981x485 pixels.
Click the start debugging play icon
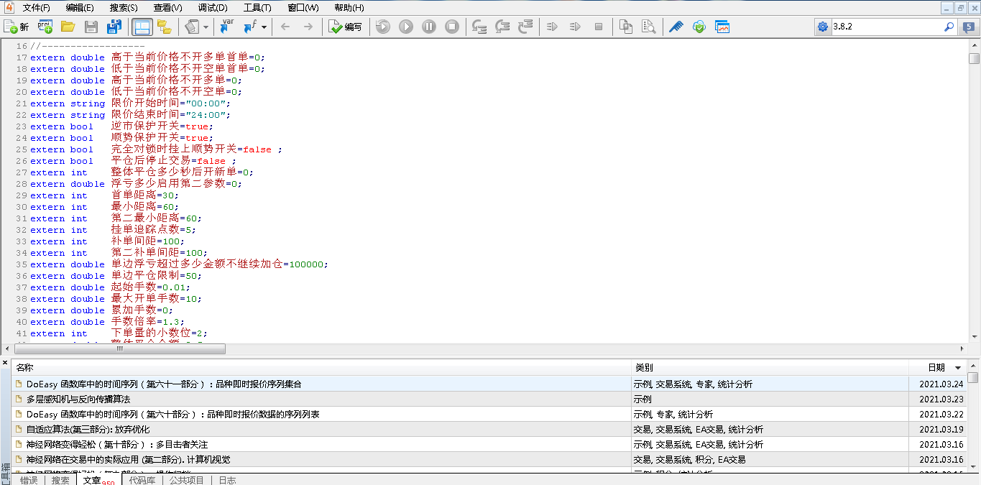click(x=406, y=27)
